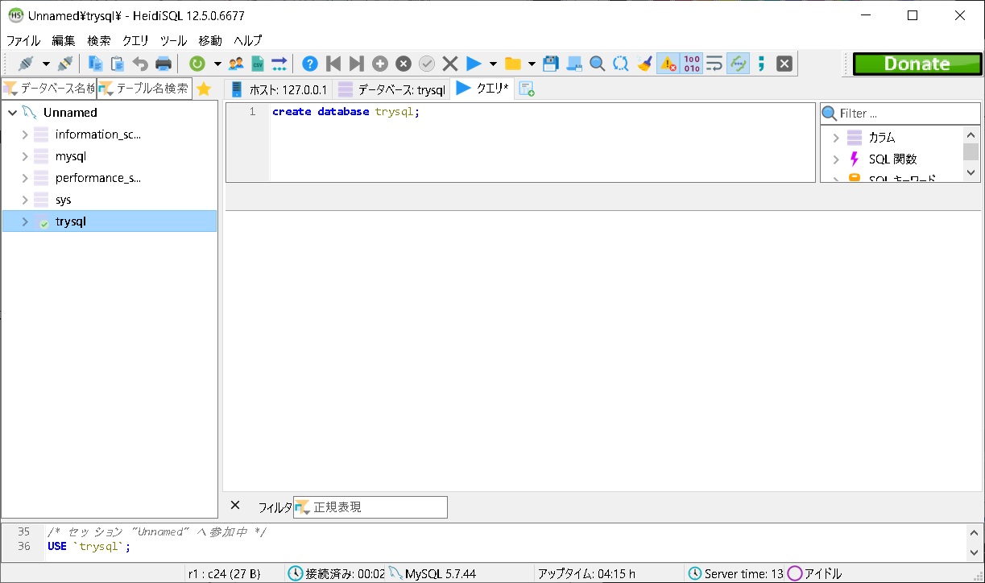This screenshot has height=583, width=985.
Task: Open the connect dropdown arrow
Action: 46,64
